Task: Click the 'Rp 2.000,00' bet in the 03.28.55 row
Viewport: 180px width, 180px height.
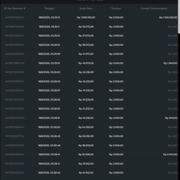Action: pos(116,108)
